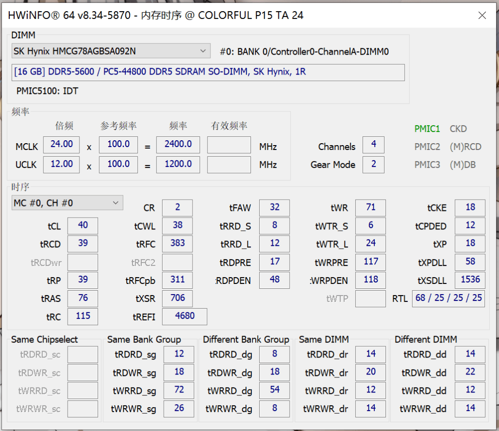Click the Gear Mode value 2
The height and width of the screenshot is (431, 499).
click(x=374, y=165)
